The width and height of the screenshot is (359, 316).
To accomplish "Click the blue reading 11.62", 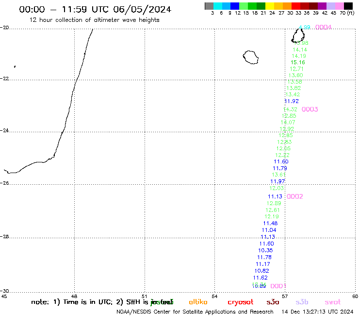I will click(x=261, y=278).
